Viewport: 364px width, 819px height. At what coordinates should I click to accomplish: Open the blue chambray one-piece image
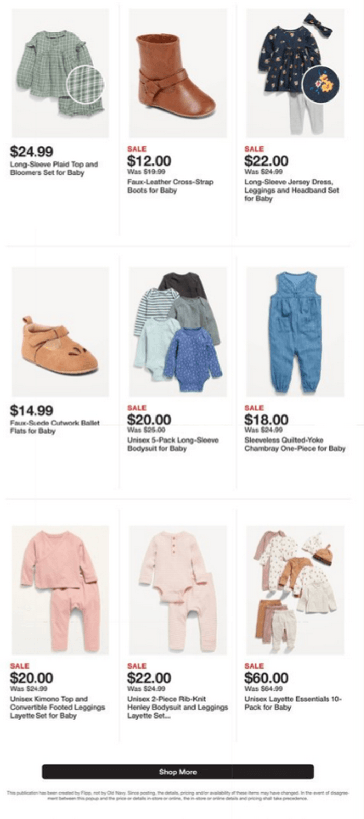(295, 332)
